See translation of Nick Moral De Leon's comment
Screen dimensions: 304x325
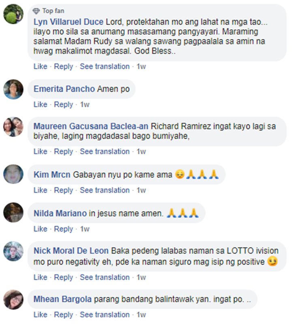point(105,277)
